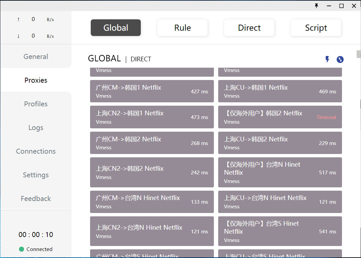
Task: View active Connections page
Action: [x=36, y=151]
